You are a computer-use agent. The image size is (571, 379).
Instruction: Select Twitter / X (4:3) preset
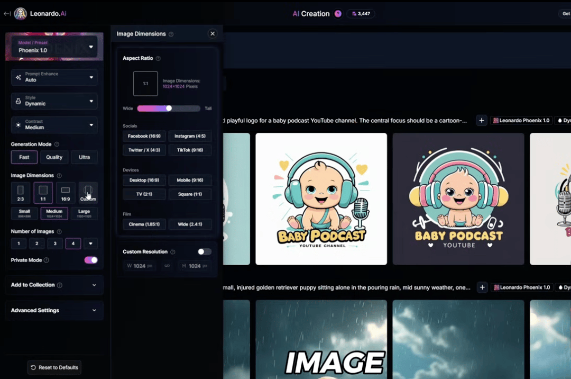[x=144, y=150]
